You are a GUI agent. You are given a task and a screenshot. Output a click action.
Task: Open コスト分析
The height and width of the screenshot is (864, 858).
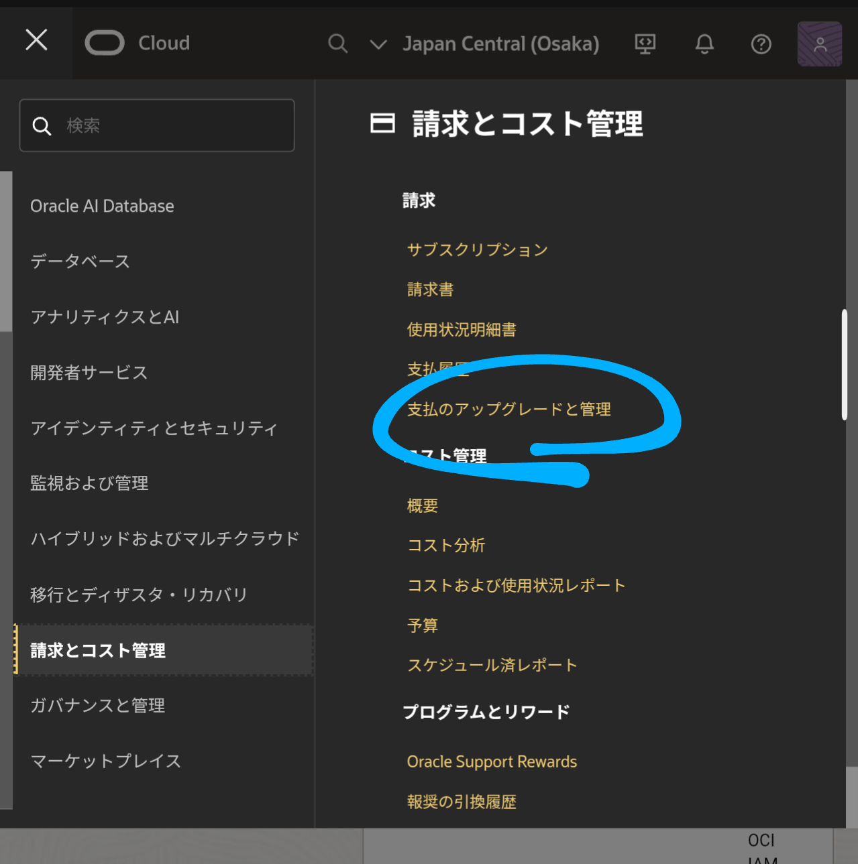coord(446,546)
